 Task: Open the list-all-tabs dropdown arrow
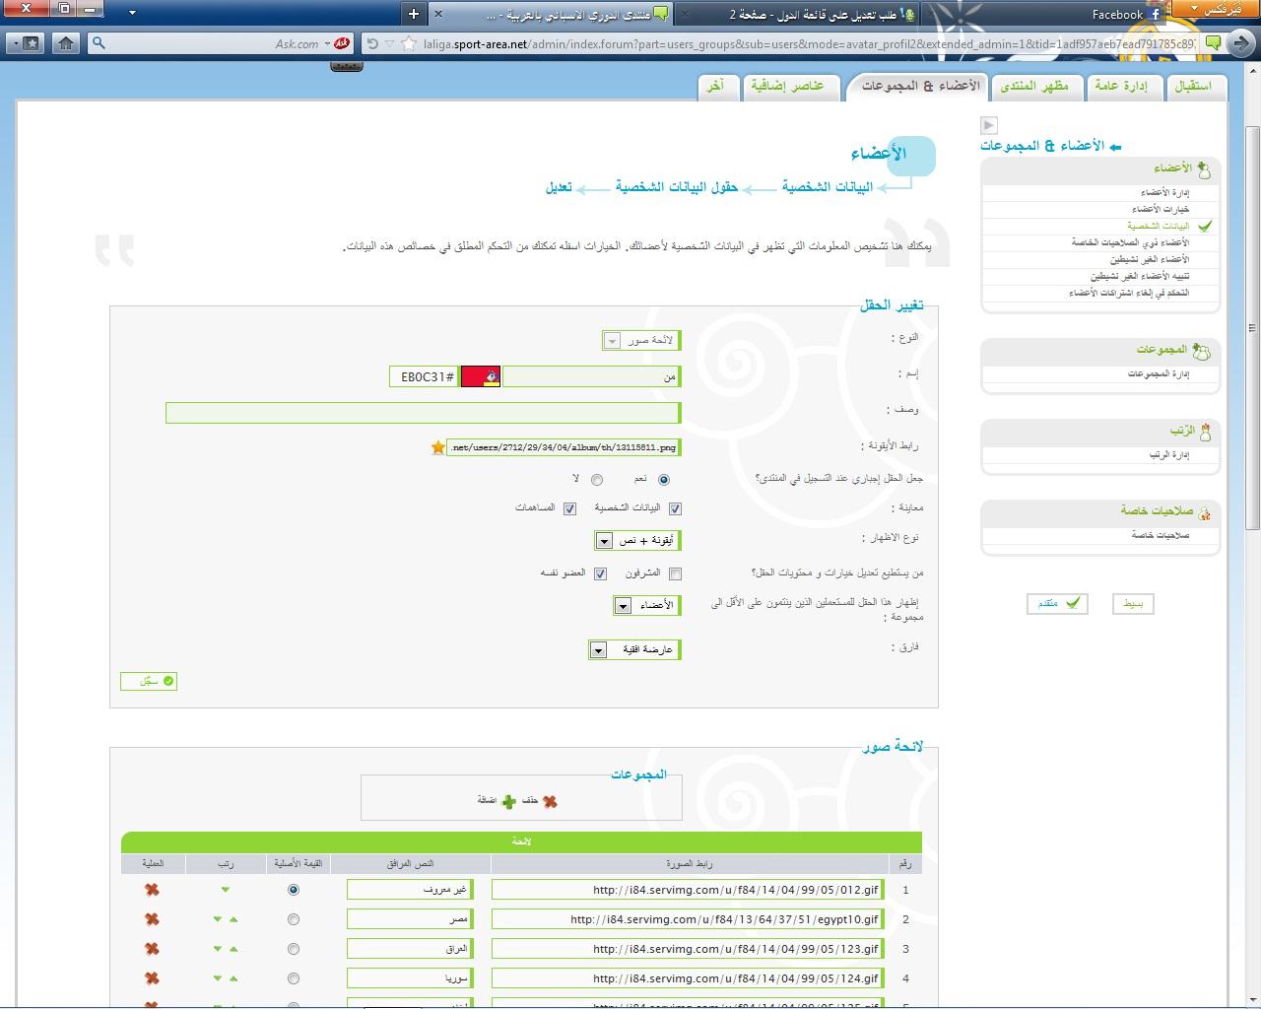coord(132,14)
